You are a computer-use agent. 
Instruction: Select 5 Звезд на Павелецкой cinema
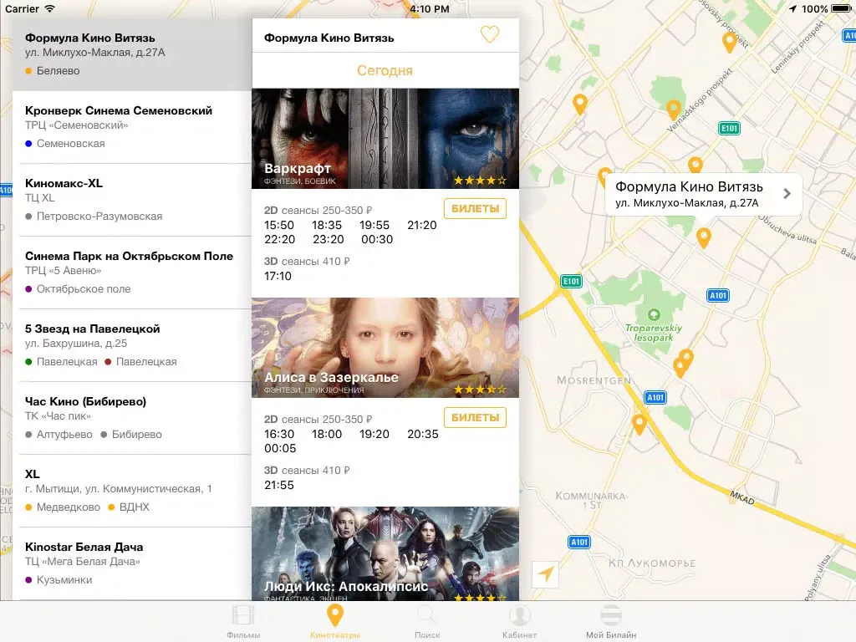[132, 345]
